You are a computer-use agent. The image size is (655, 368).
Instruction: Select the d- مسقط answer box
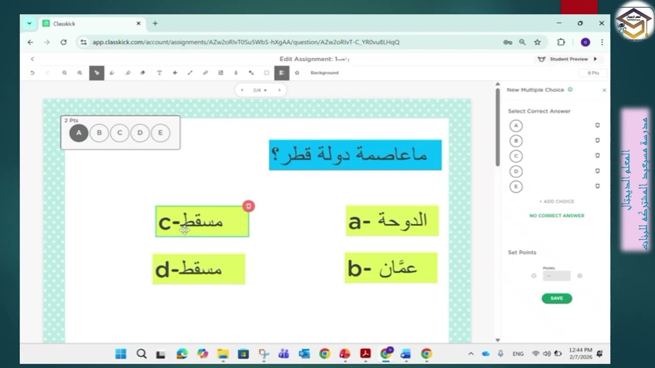(x=199, y=269)
